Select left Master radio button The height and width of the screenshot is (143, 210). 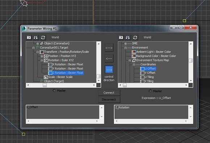(54, 91)
